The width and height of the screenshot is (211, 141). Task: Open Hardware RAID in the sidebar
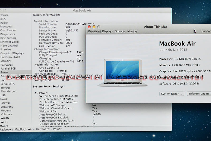click(x=10, y=57)
